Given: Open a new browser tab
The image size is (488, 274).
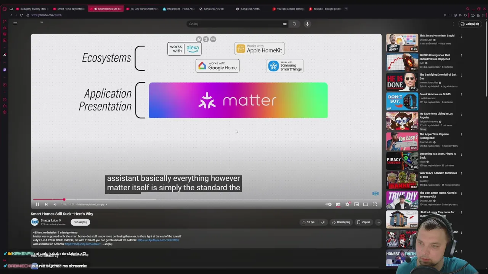Looking at the screenshot, I should click(x=346, y=9).
